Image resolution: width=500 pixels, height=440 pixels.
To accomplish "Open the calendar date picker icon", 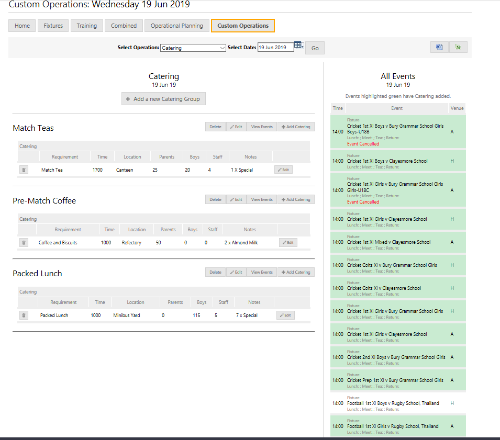I will point(299,45).
